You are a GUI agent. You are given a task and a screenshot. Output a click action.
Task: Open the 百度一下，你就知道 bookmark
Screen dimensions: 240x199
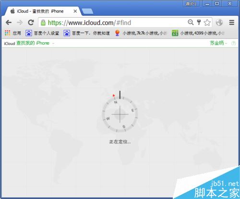pos(86,33)
